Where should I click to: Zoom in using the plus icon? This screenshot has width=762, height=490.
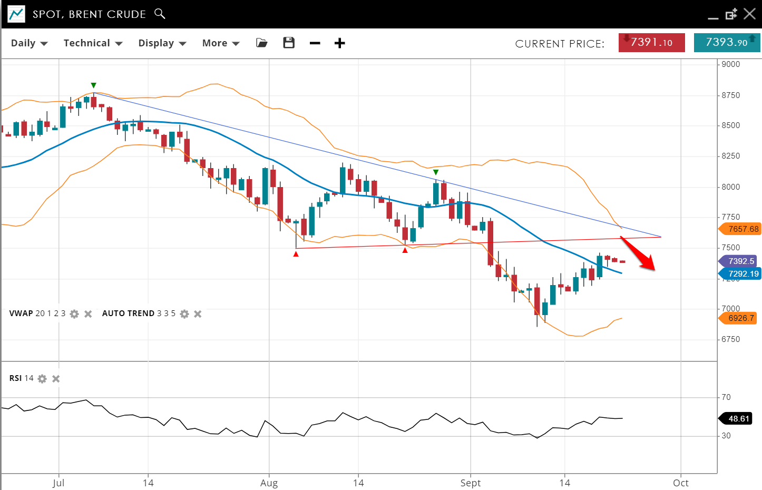click(x=340, y=43)
